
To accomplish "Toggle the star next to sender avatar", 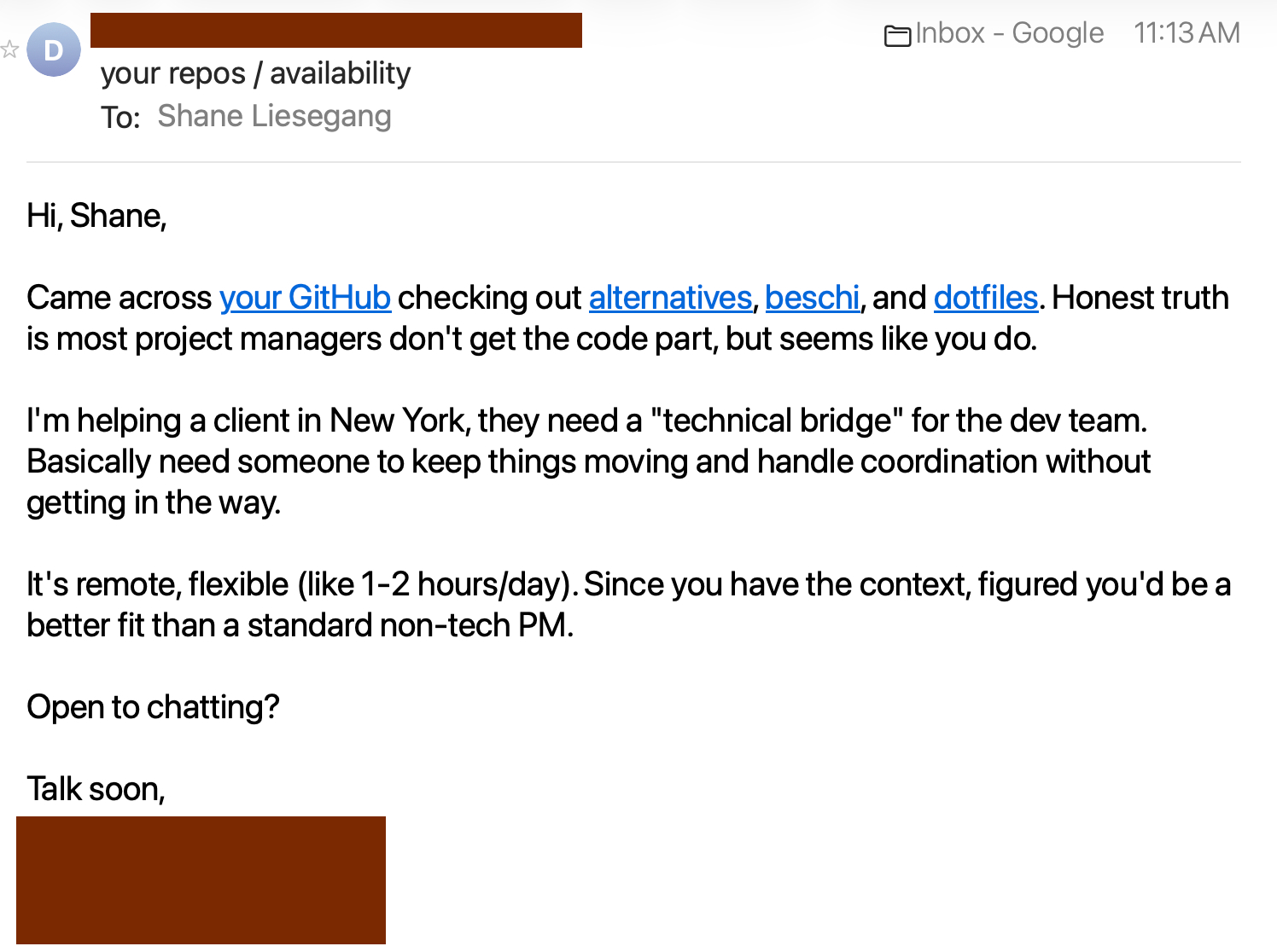I will pos(10,49).
